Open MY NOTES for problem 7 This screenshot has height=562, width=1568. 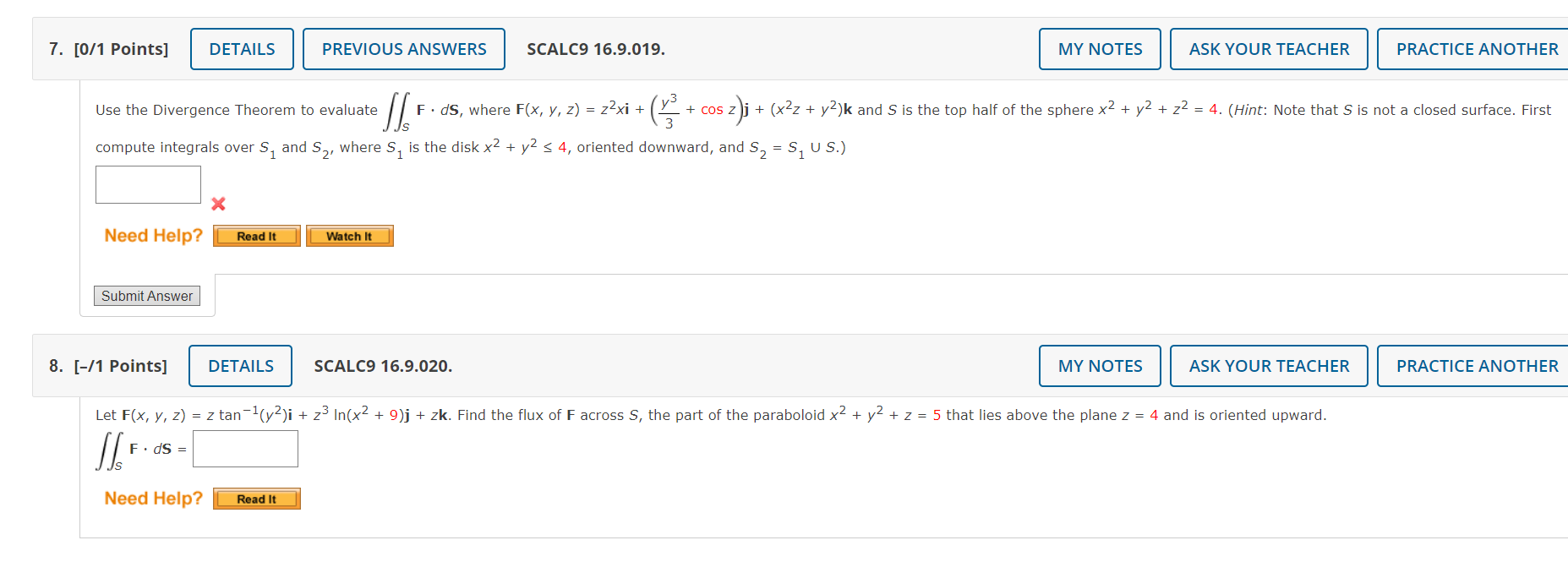pyautogui.click(x=1099, y=48)
